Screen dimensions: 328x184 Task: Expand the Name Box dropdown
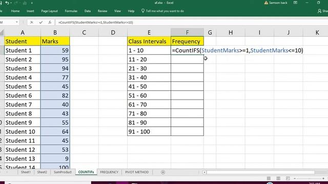click(x=17, y=22)
